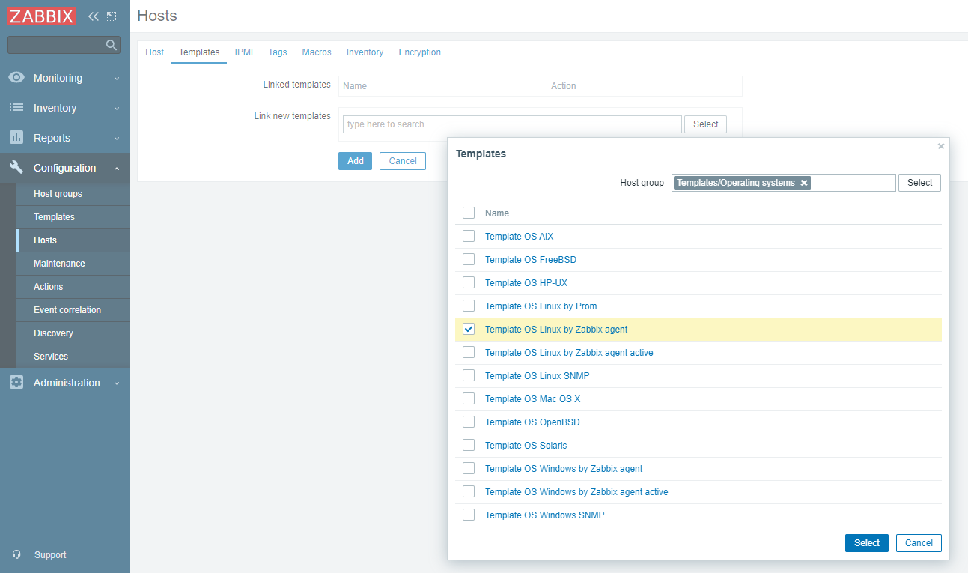Click the hide sidebar icon
This screenshot has width=968, height=573.
[112, 16]
